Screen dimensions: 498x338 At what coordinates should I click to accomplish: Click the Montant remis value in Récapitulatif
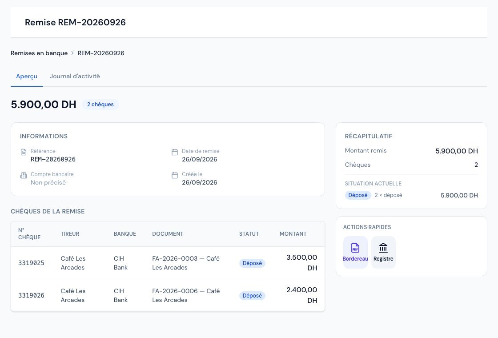(456, 151)
